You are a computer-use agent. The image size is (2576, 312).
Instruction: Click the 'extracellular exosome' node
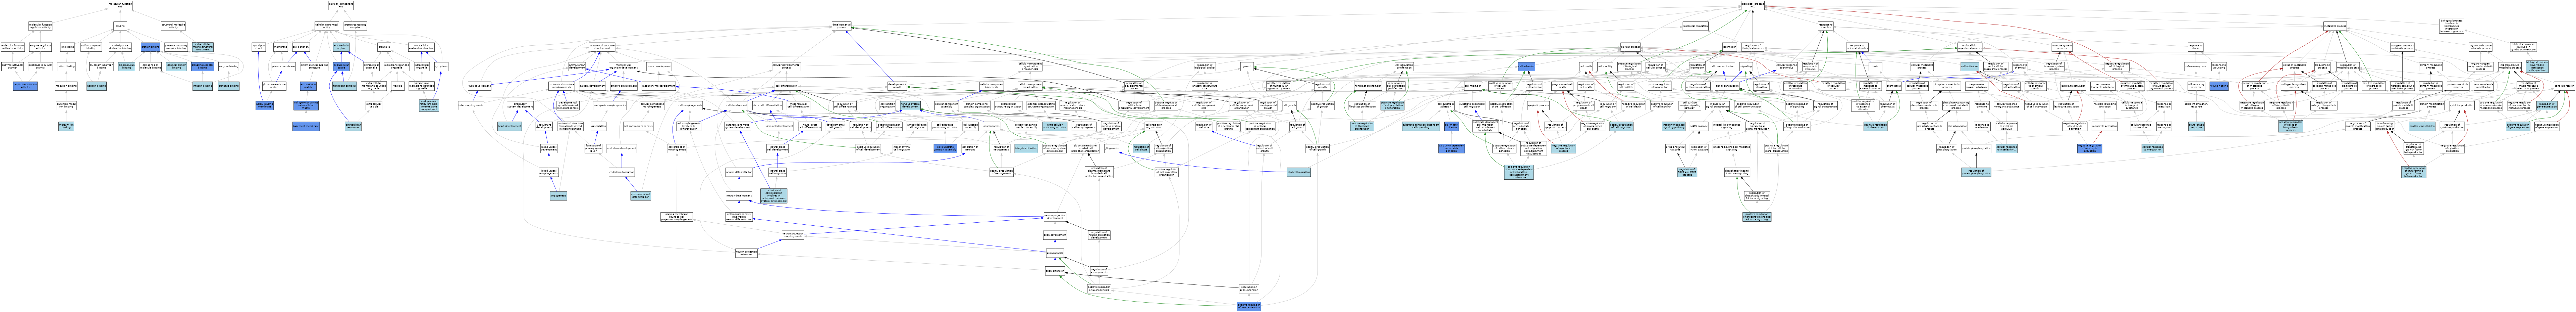353,126
